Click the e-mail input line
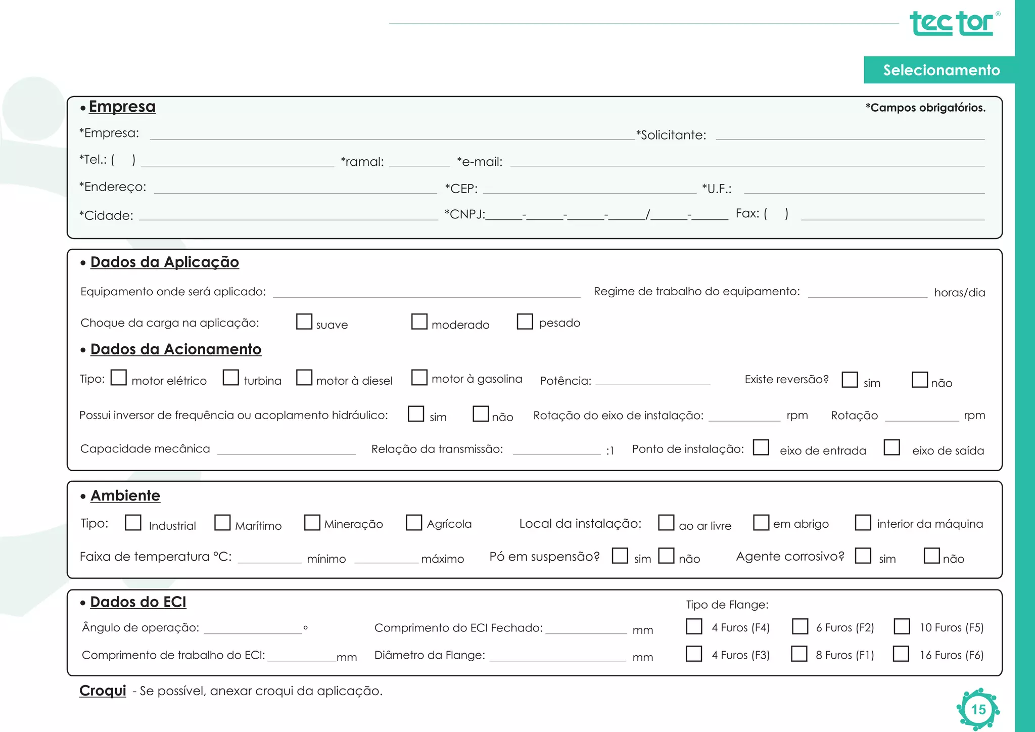This screenshot has height=732, width=1035. pos(747,162)
